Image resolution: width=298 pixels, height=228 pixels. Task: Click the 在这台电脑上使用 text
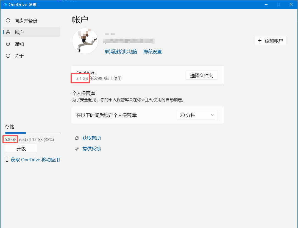(105, 78)
